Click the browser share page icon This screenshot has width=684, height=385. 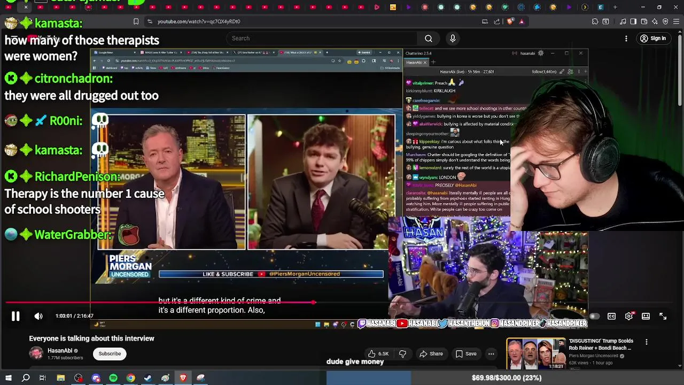(497, 21)
